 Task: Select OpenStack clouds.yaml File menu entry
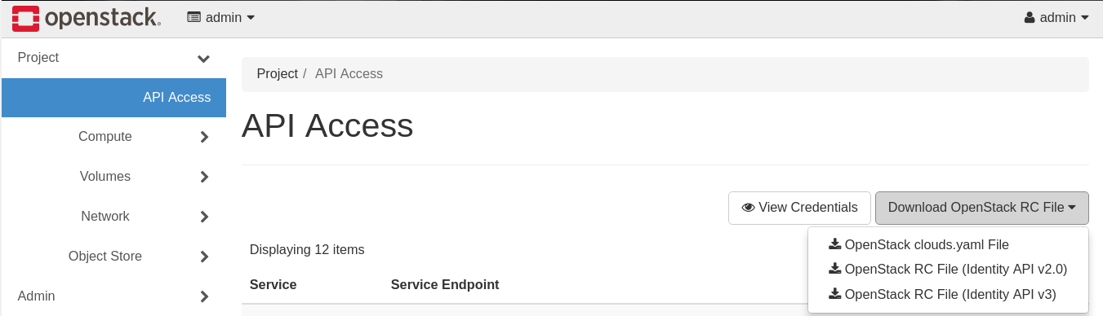pyautogui.click(x=948, y=244)
